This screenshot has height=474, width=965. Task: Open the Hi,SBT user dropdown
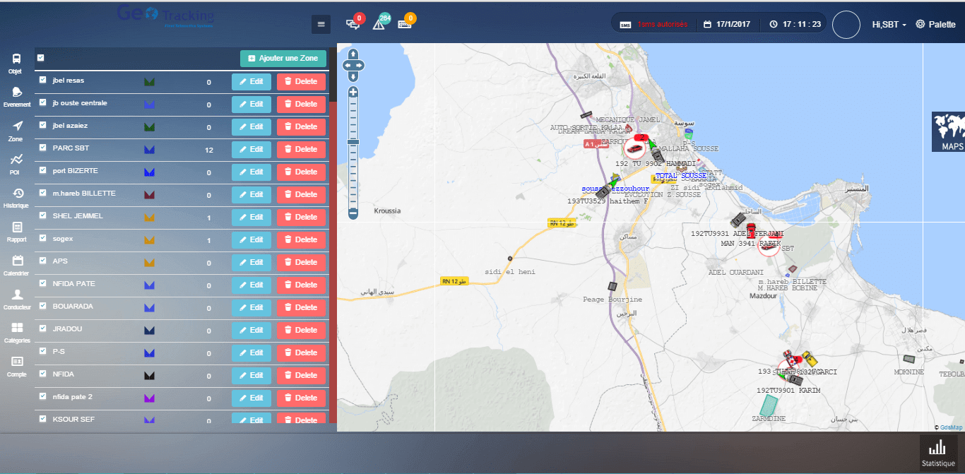click(889, 24)
